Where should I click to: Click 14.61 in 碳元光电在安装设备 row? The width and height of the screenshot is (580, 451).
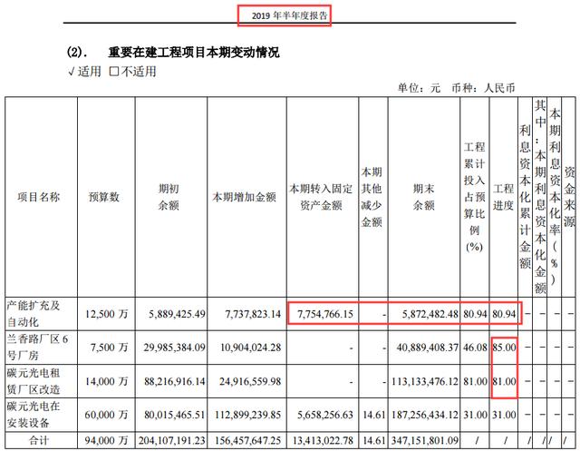[374, 415]
